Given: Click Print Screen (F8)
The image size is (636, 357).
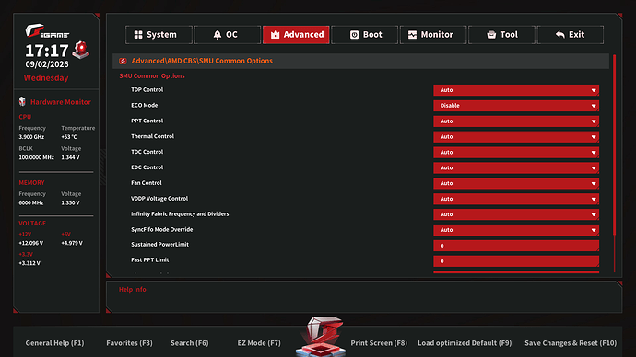Looking at the screenshot, I should [x=379, y=343].
